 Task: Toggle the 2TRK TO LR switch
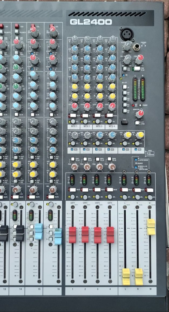coord(137,68)
